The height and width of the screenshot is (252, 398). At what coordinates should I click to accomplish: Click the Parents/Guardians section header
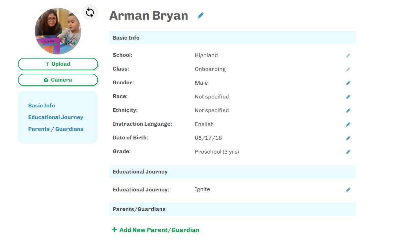tap(139, 209)
